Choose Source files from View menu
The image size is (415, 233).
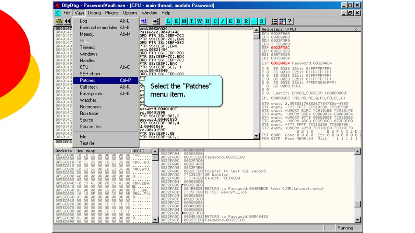pos(106,127)
